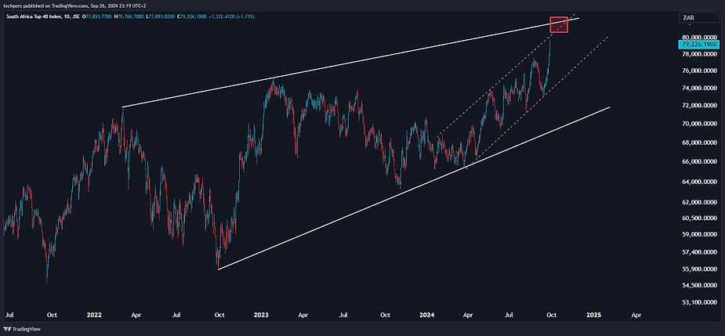Click the 78,000.0000 price axis label
The image size is (725, 336).
point(701,54)
